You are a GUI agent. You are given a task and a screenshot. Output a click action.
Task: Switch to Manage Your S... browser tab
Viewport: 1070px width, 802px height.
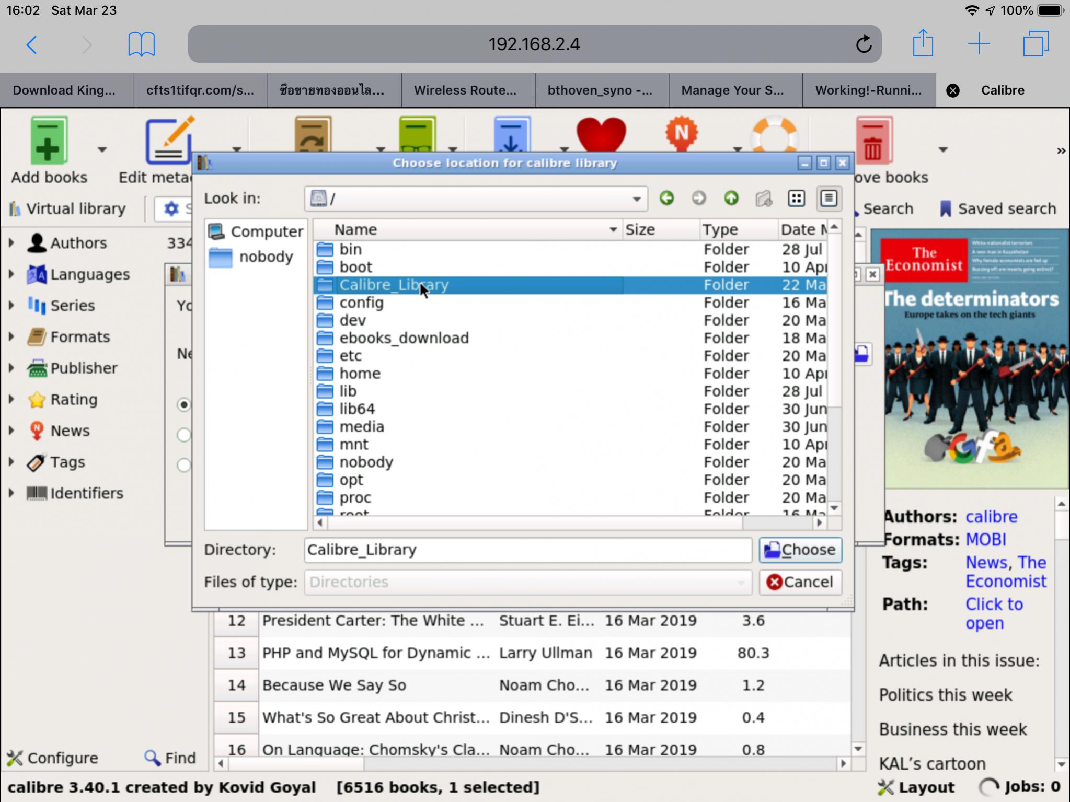tap(732, 90)
